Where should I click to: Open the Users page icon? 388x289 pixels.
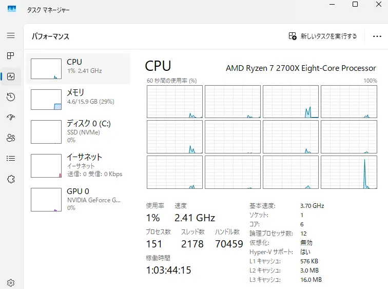(11, 138)
